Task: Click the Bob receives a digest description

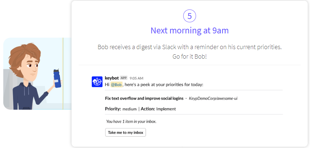Action: point(189,47)
